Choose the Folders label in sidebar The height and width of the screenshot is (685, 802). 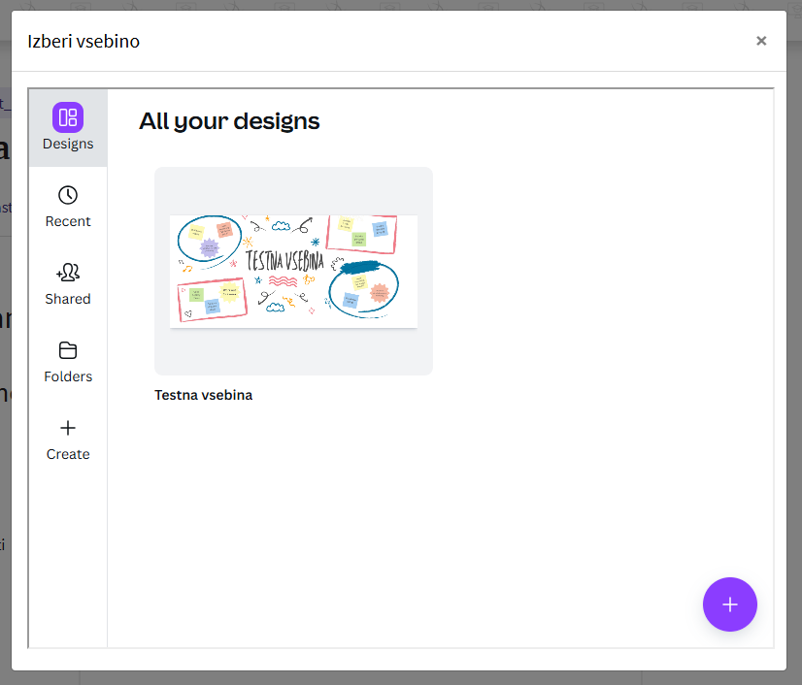tap(68, 376)
